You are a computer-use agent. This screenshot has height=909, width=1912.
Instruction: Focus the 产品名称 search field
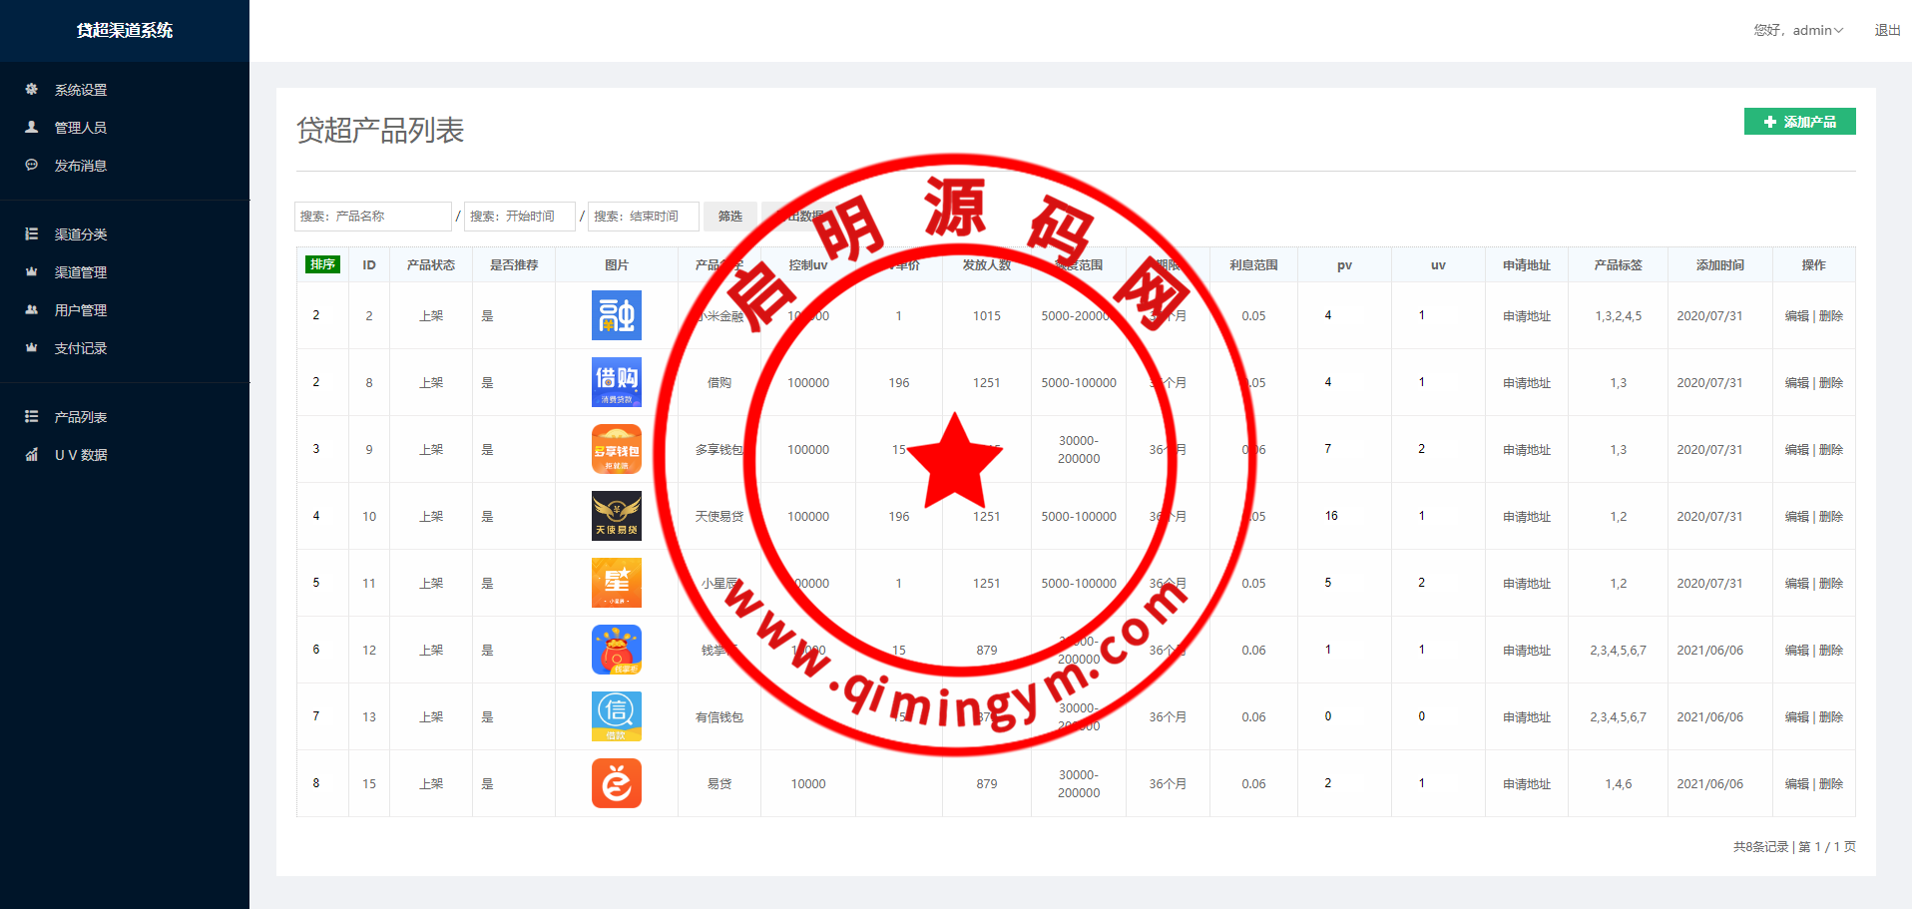click(x=373, y=217)
